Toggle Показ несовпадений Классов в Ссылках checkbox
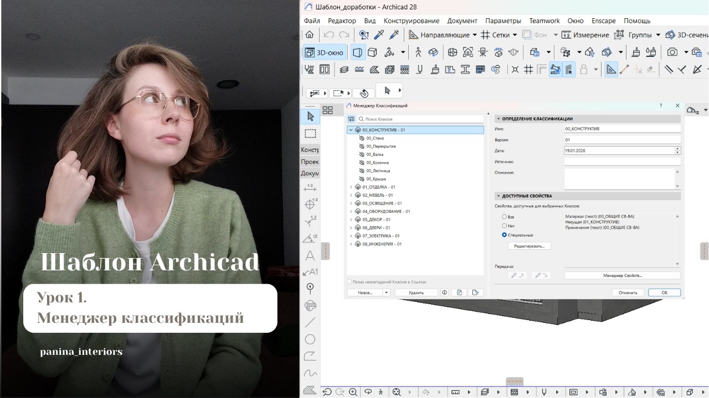The image size is (709, 398). click(x=350, y=281)
